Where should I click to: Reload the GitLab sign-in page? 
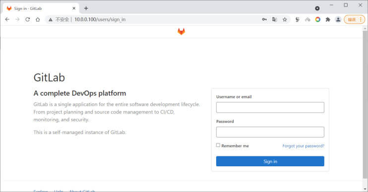tap(27, 19)
